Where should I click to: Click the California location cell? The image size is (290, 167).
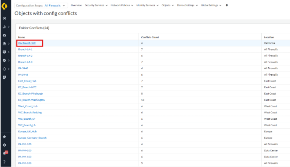(269, 43)
